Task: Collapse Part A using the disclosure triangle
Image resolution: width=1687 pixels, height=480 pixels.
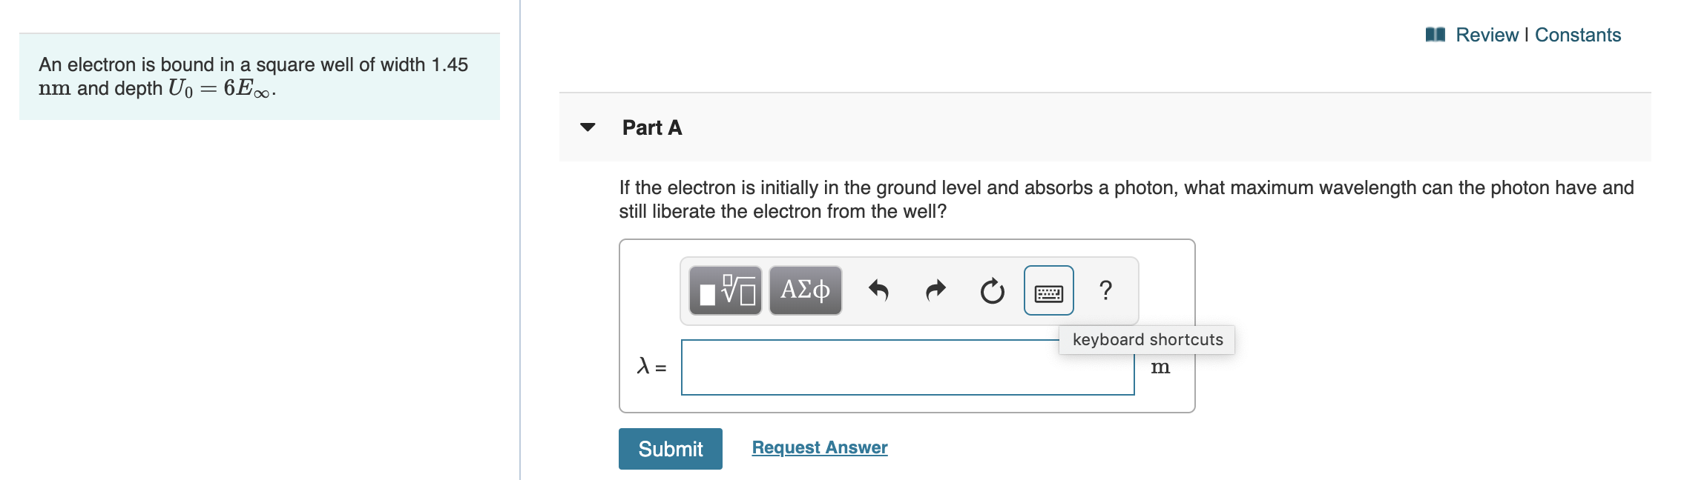Action: 586,127
